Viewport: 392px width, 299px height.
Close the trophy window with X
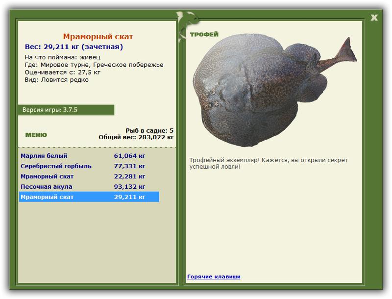(374, 18)
